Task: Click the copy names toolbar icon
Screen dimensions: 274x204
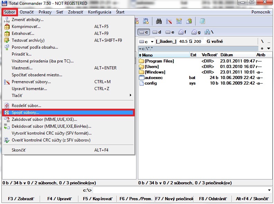Action: (x=189, y=21)
